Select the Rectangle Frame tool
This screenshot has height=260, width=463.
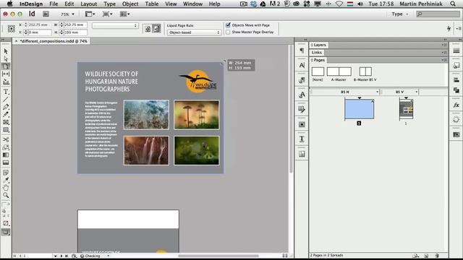(x=6, y=122)
